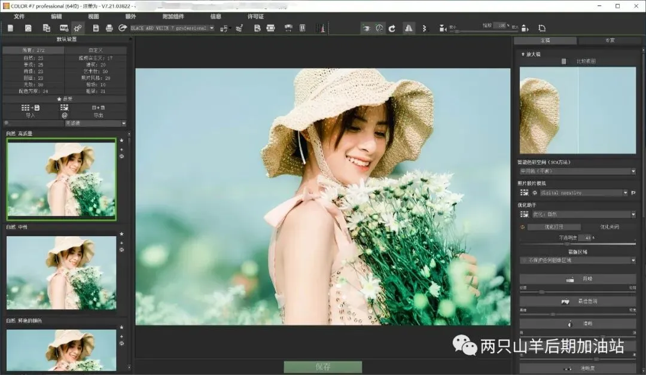
Task: Click the zoom percentage value field
Action: [x=500, y=25]
